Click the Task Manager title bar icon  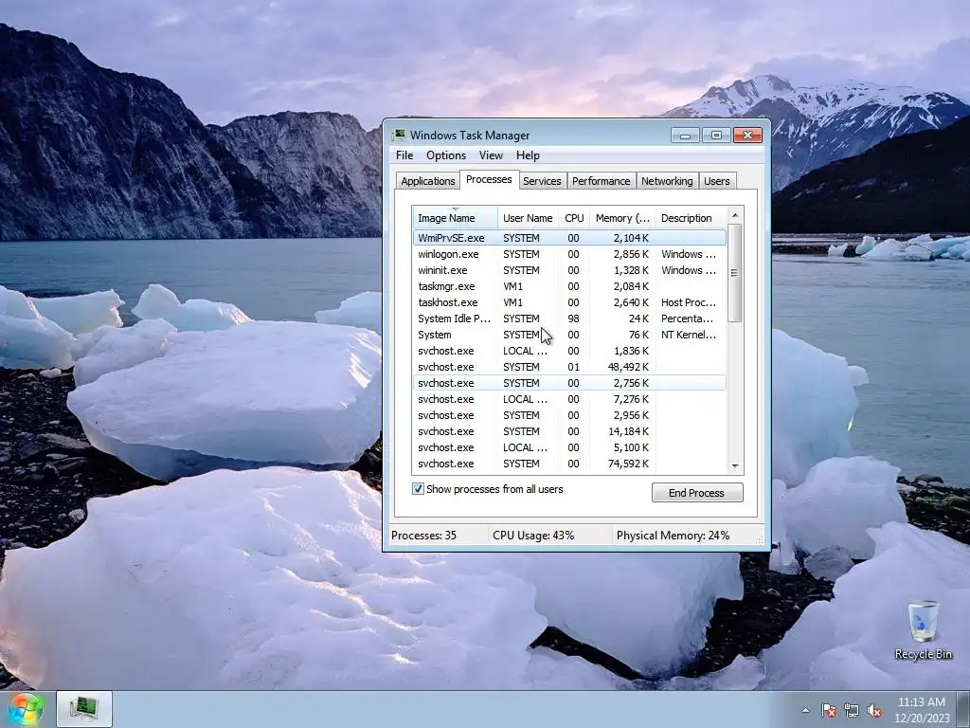(399, 135)
